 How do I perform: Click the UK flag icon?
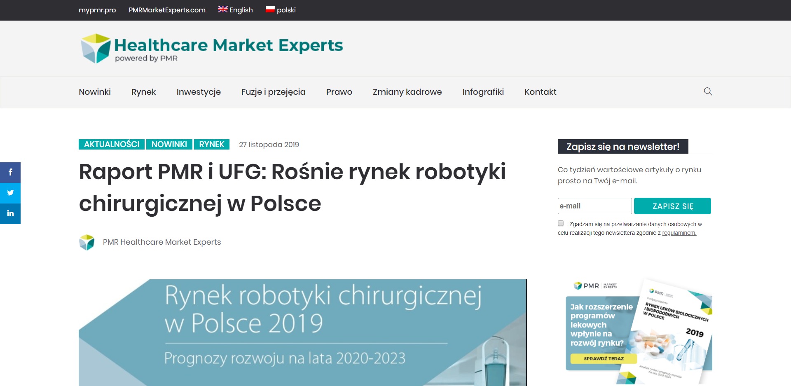[223, 9]
